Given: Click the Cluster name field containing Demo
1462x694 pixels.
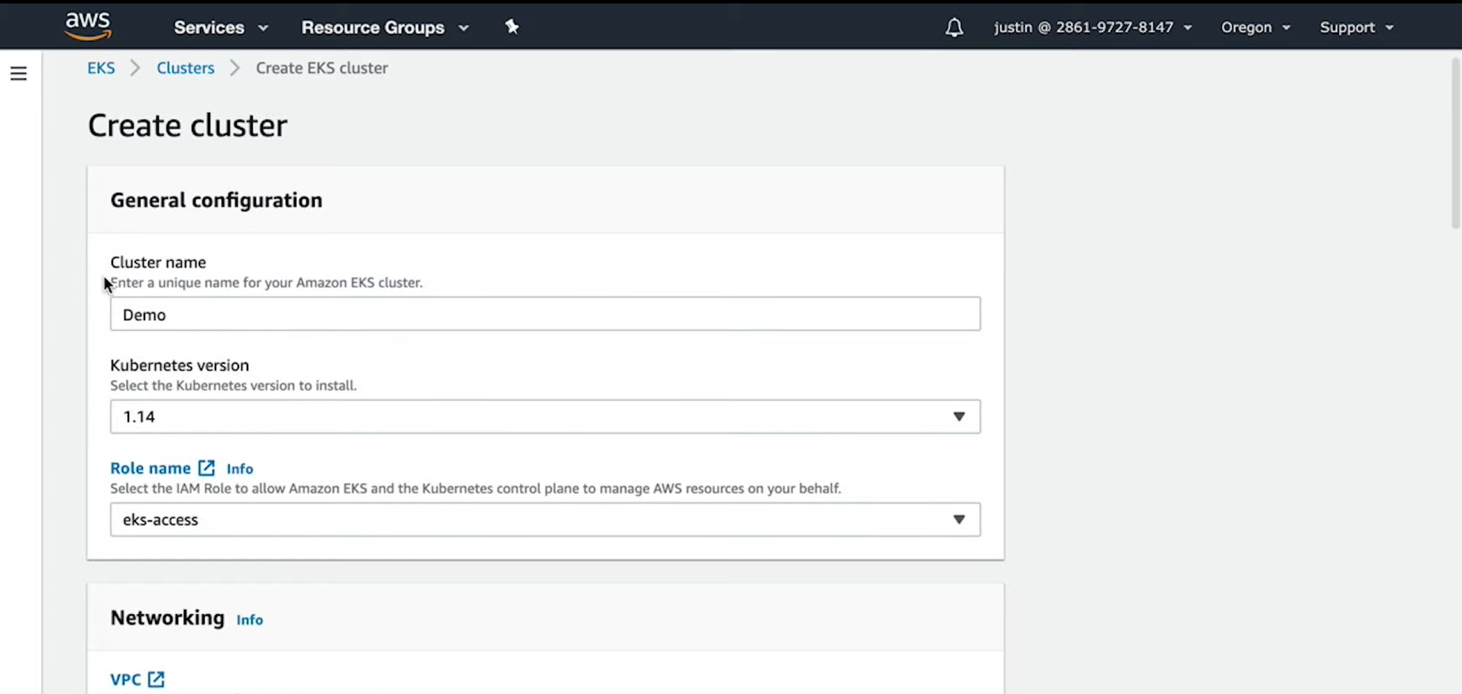Looking at the screenshot, I should tap(544, 314).
